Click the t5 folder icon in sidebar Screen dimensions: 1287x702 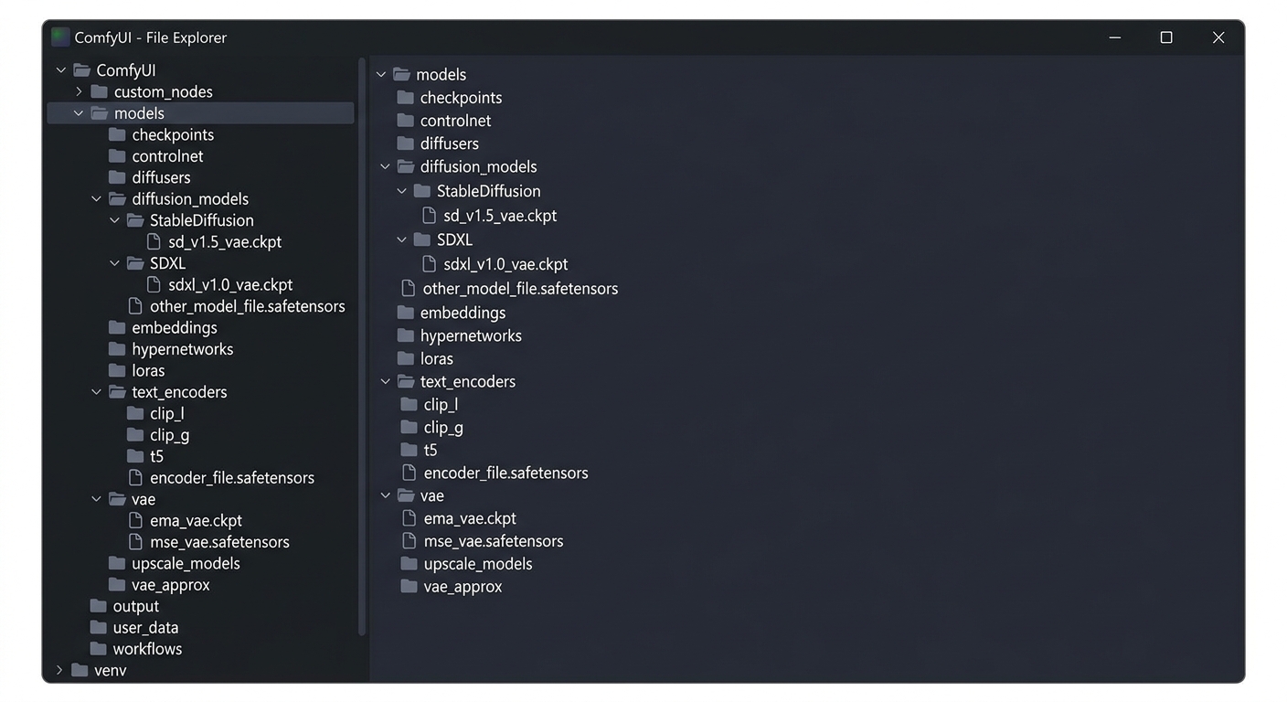click(135, 456)
